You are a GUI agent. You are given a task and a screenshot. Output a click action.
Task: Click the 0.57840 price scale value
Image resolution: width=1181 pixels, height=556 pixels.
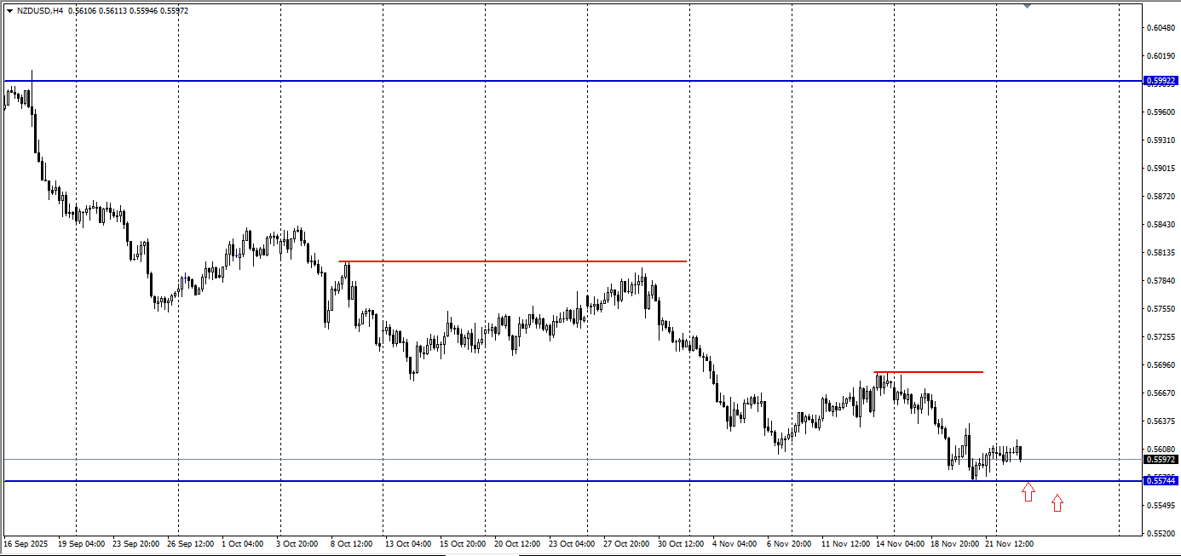click(x=1161, y=280)
